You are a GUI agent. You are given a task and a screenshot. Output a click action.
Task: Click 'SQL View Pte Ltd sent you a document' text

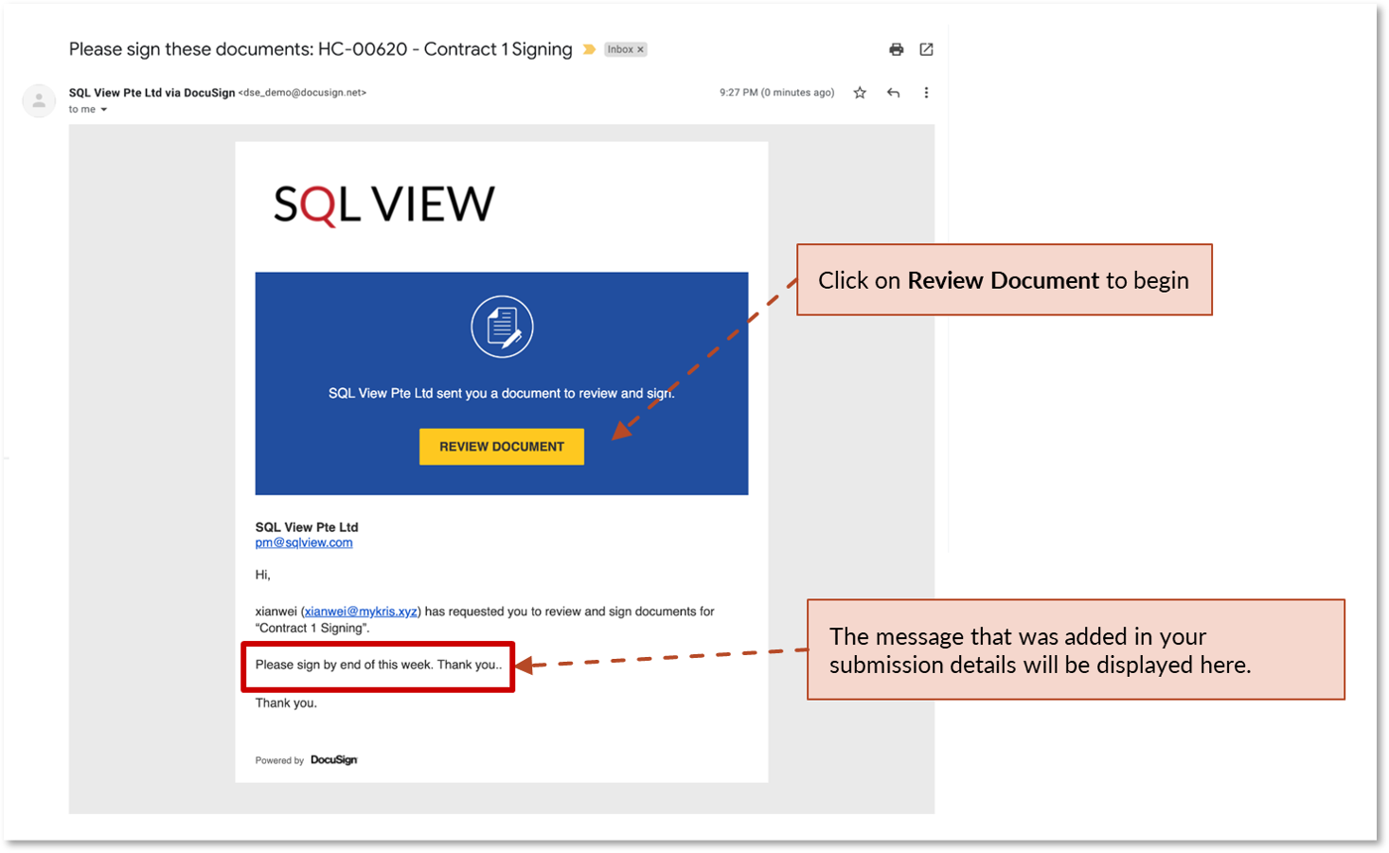(x=502, y=393)
